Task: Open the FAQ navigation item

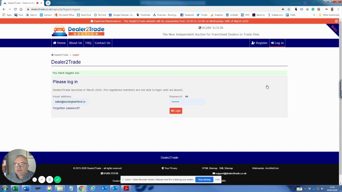Action: pyautogui.click(x=88, y=43)
